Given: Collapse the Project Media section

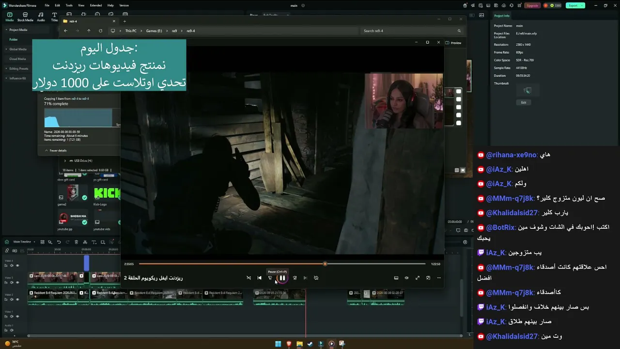Looking at the screenshot, I should (x=6, y=30).
